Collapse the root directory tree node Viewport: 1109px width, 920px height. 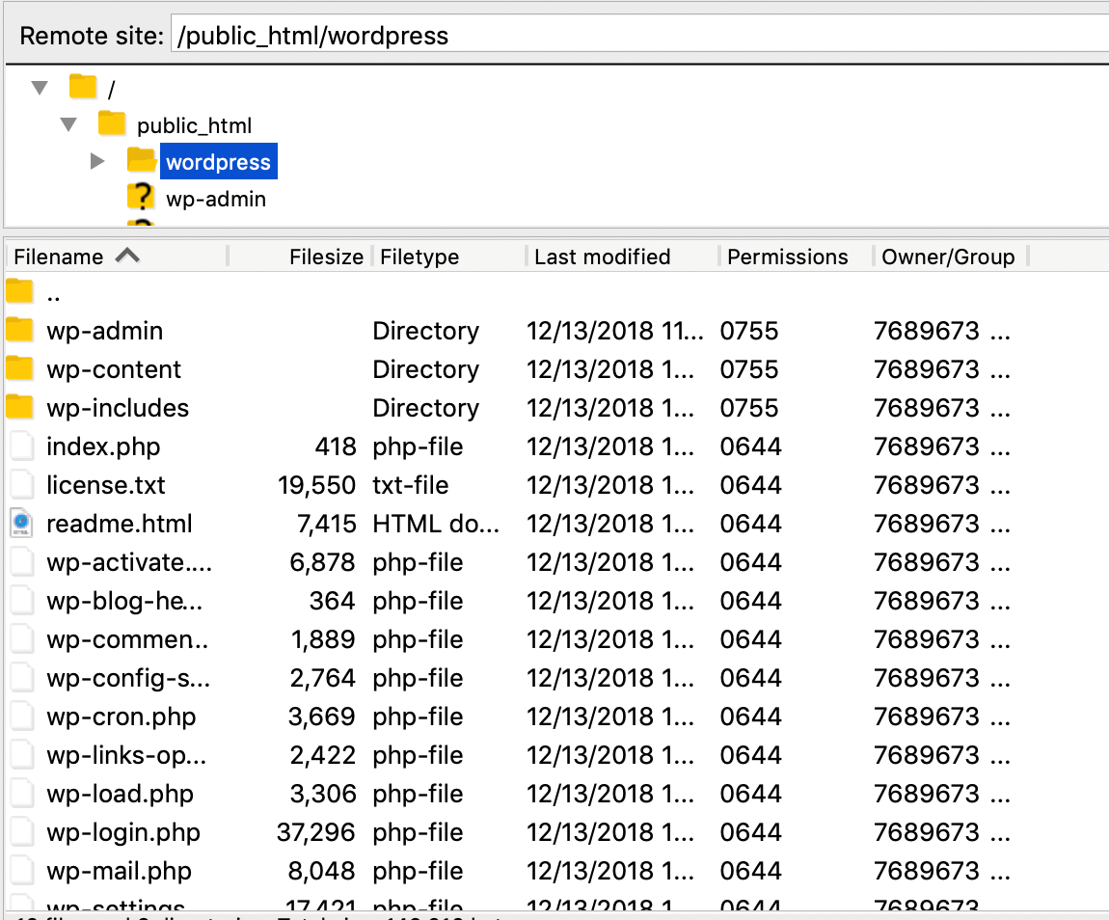(x=40, y=89)
